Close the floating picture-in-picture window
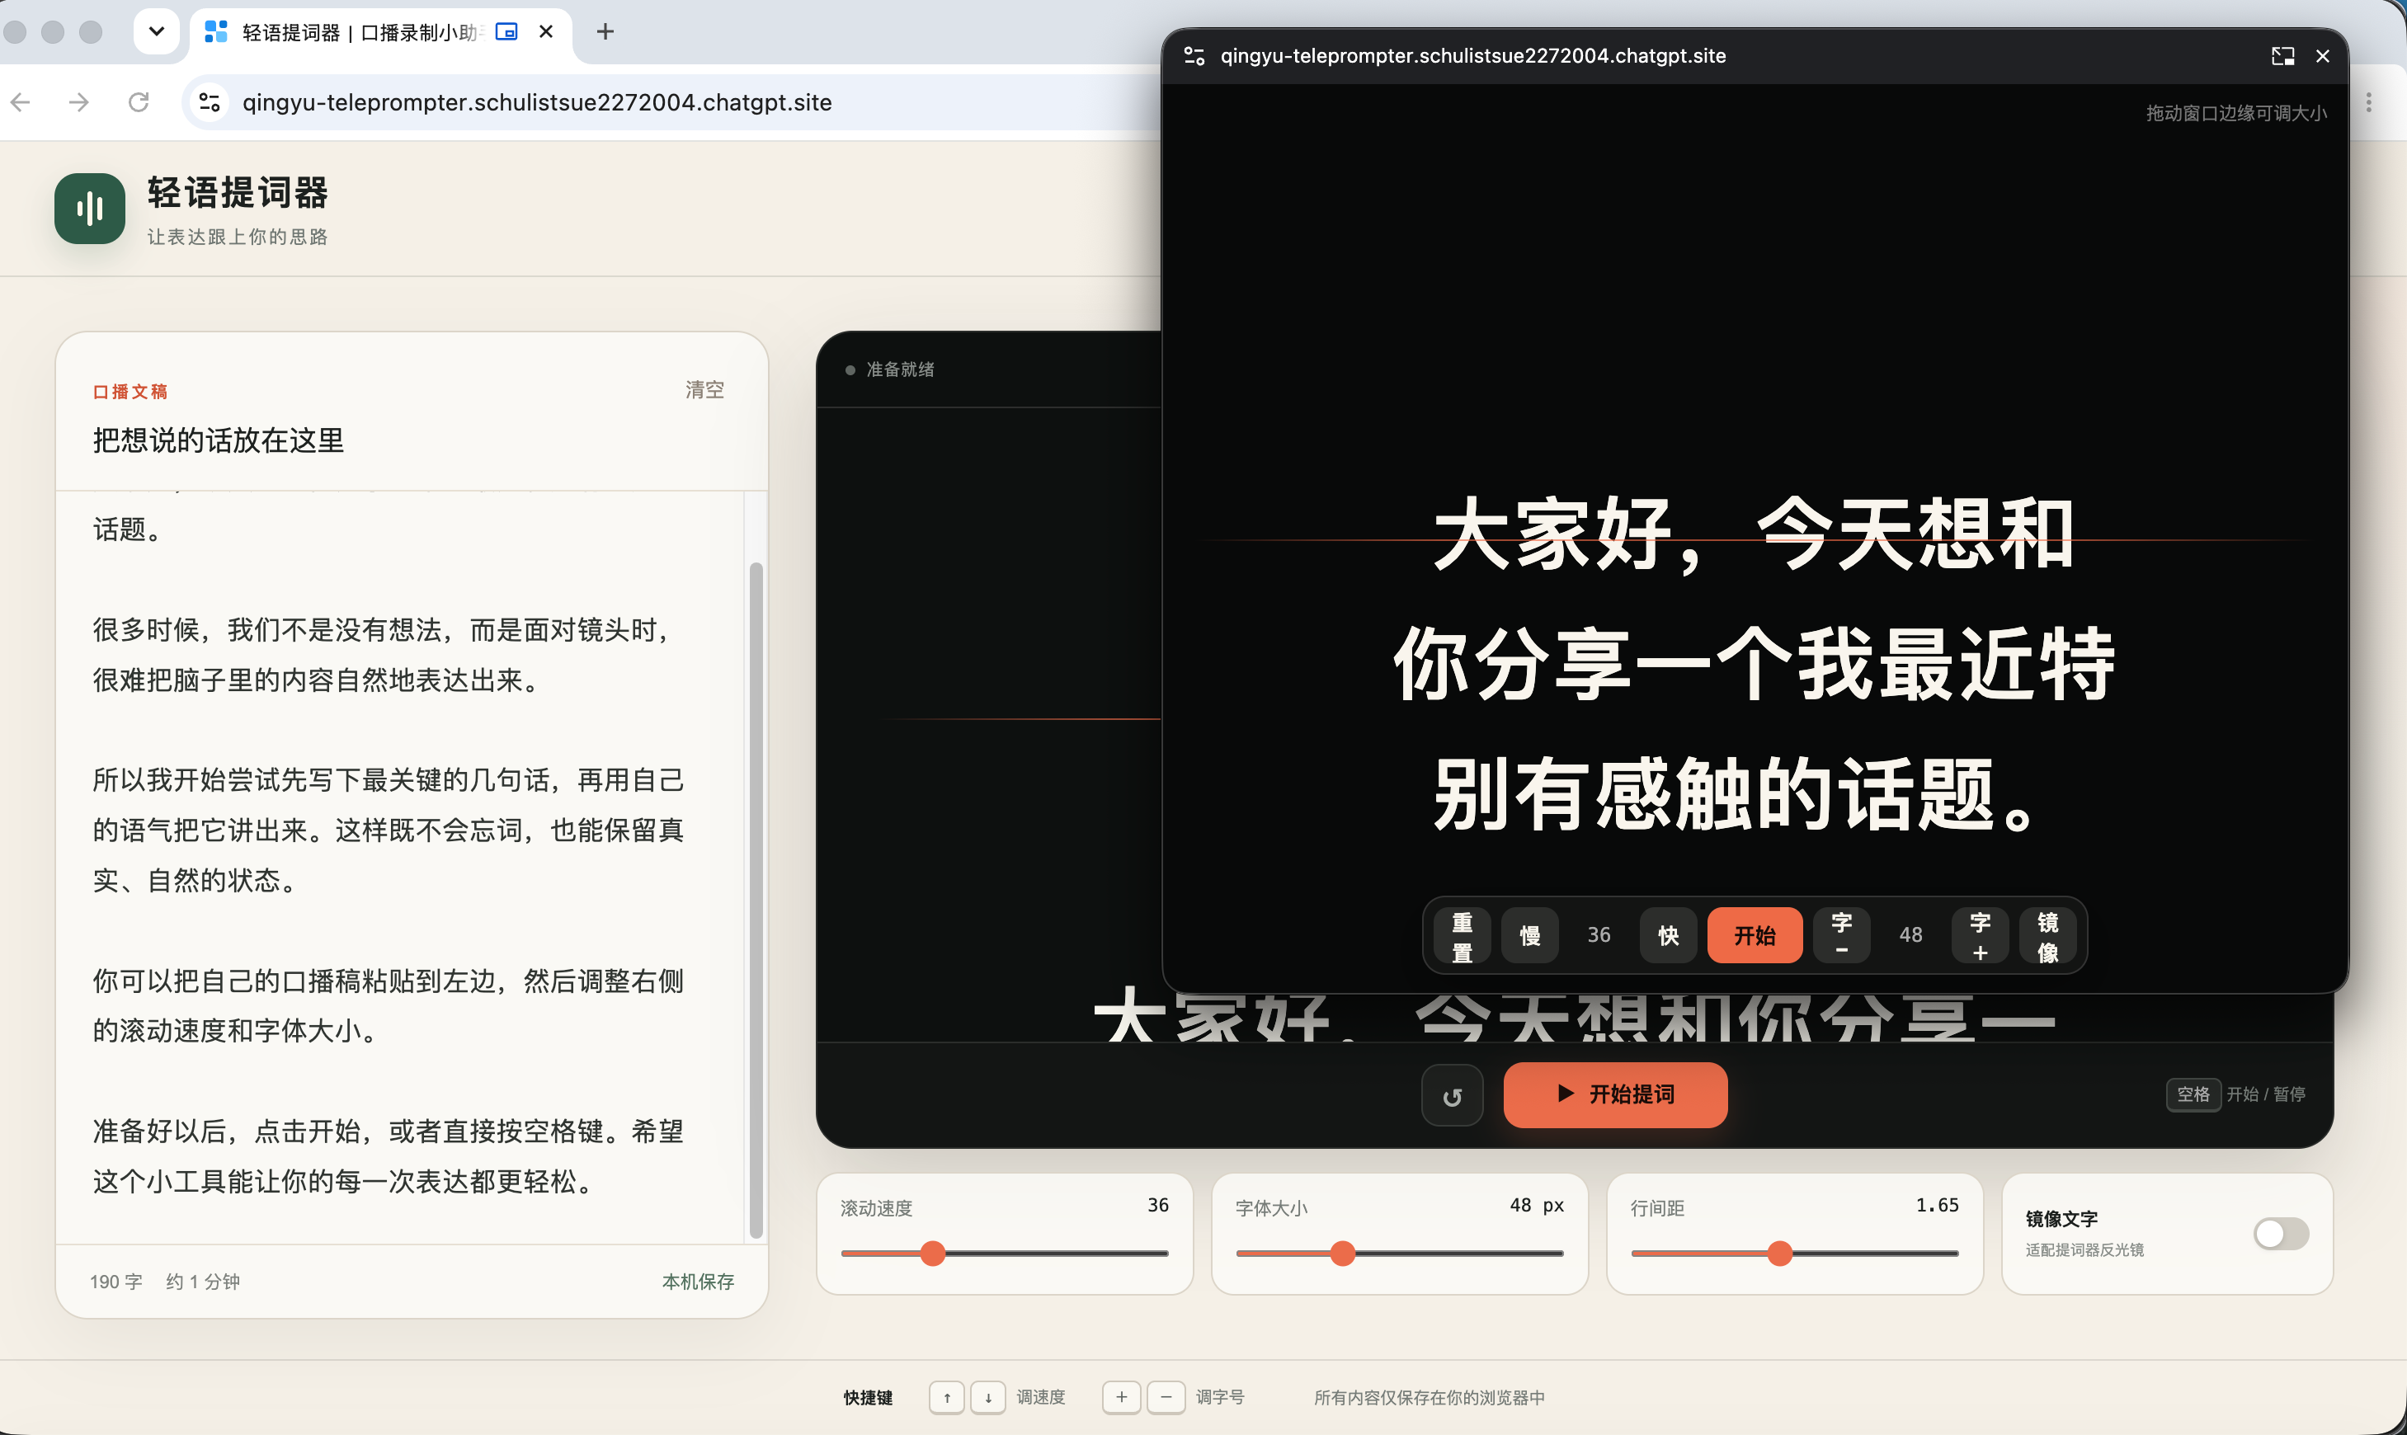This screenshot has width=2407, height=1435. pyautogui.click(x=2322, y=56)
